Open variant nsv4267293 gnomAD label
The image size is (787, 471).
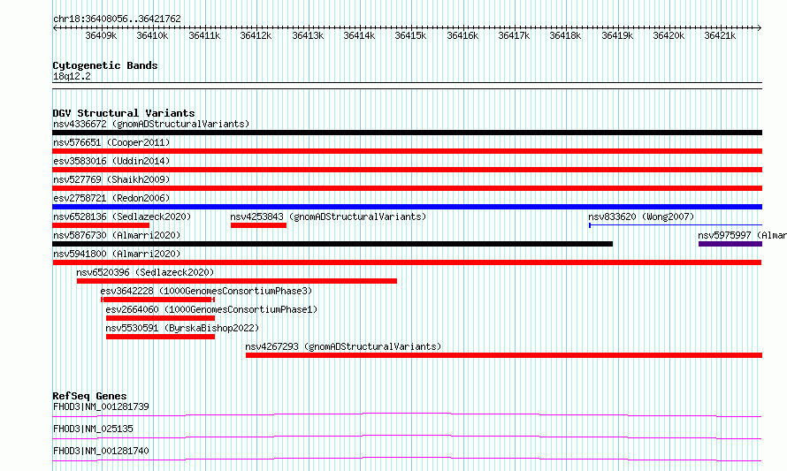pyautogui.click(x=343, y=346)
